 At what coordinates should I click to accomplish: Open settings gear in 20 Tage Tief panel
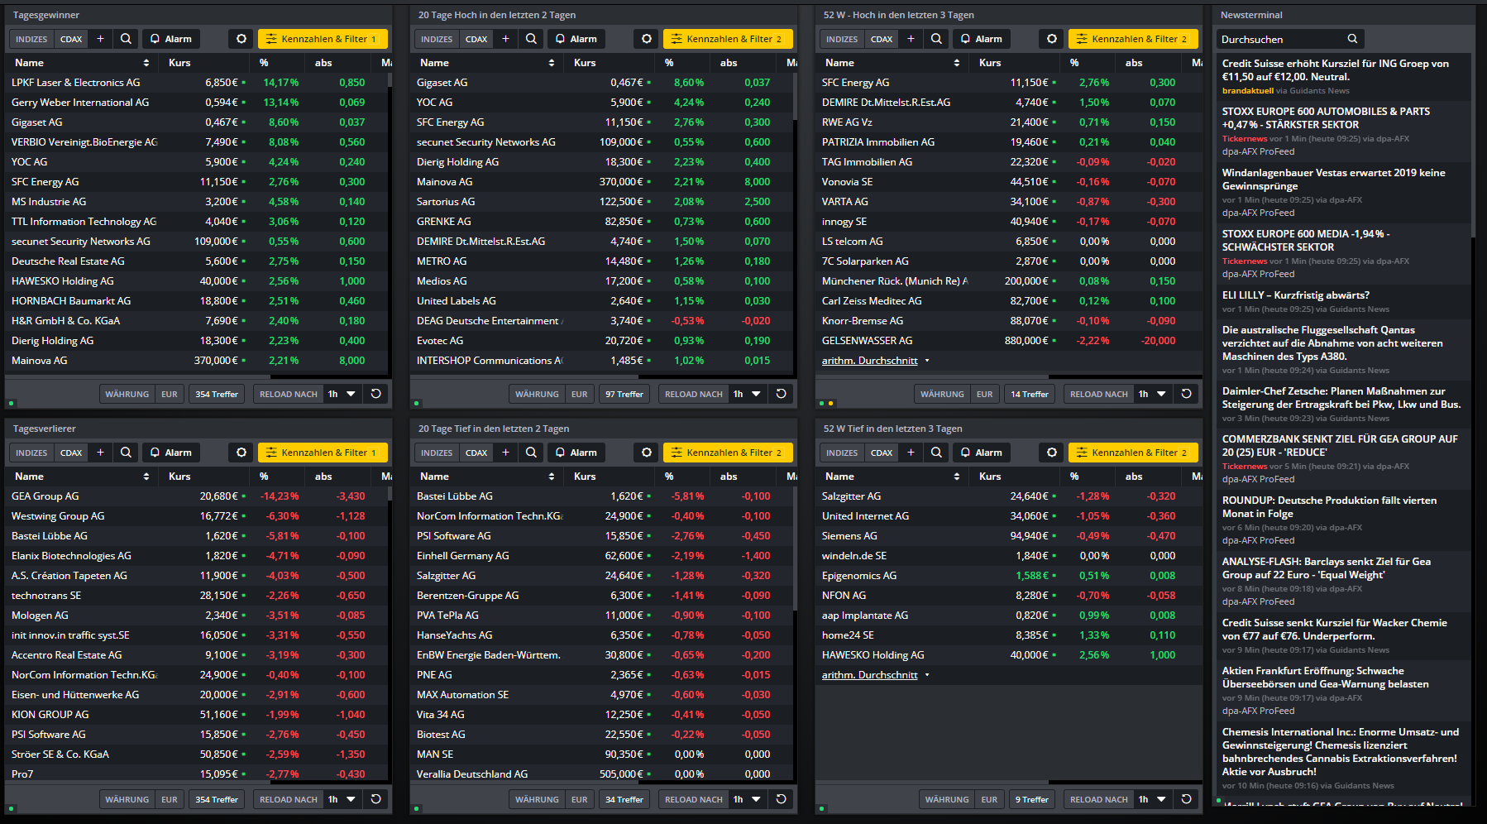(647, 453)
